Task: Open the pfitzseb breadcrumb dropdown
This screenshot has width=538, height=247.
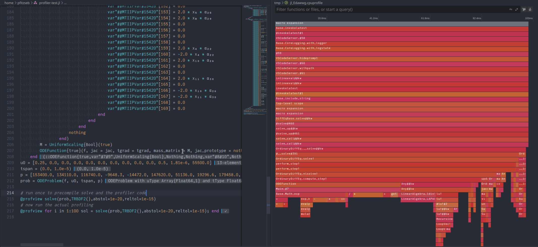Action: (24, 3)
